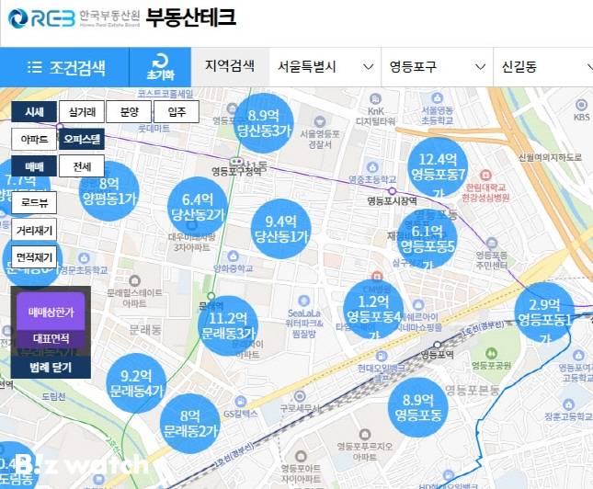Open the 신길동 neighborhood dropdown
This screenshot has width=593, height=489.
[x=543, y=67]
